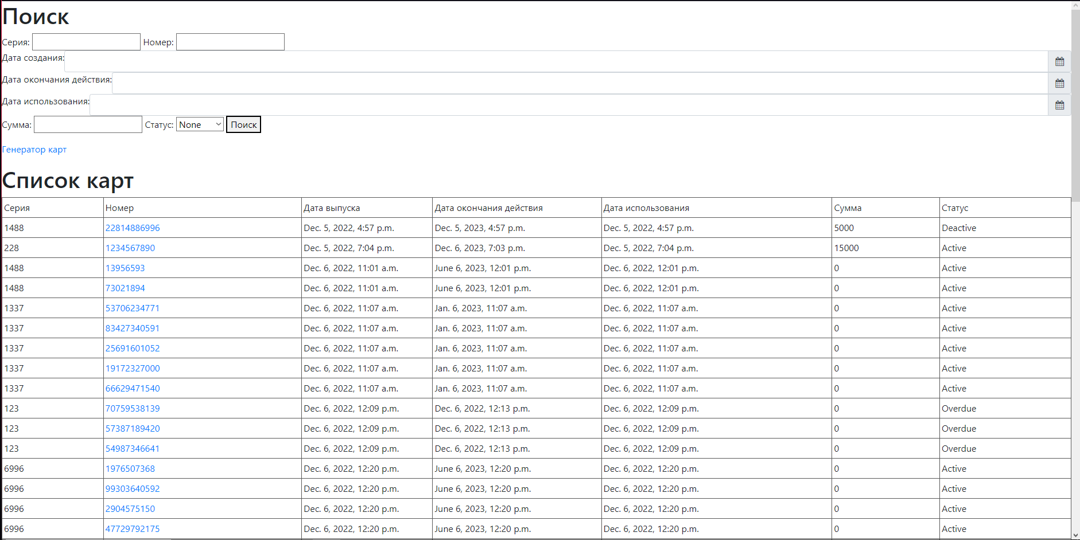Open card number 22814886996
Screen dimensions: 1080x540
click(x=133, y=228)
